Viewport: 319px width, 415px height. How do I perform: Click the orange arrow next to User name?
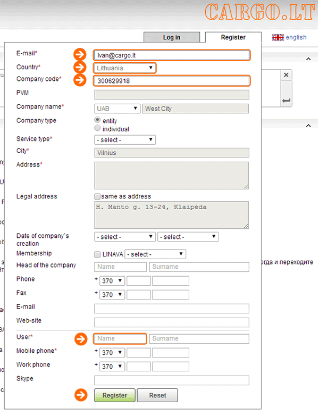coord(80,338)
